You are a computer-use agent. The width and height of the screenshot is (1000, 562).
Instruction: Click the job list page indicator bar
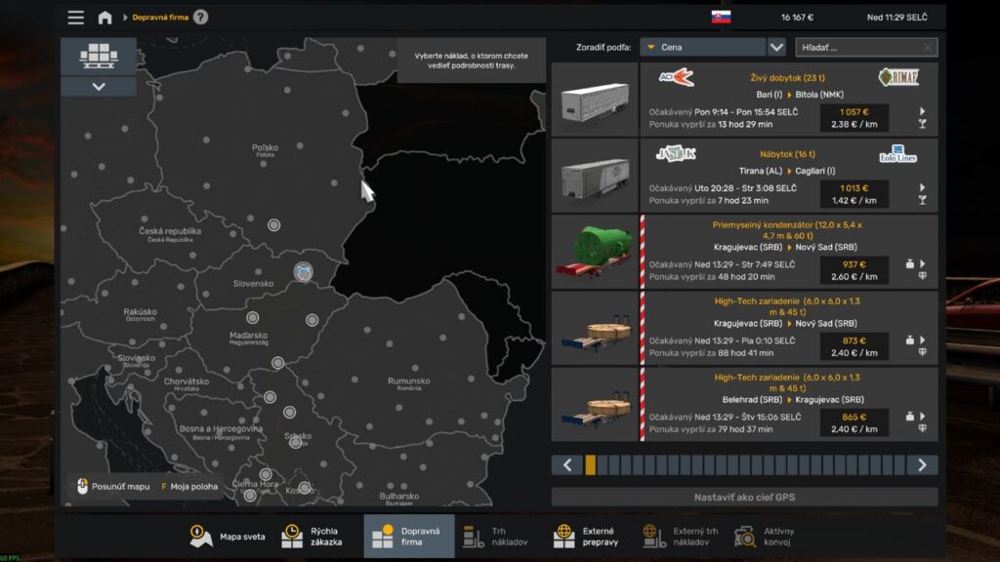[744, 465]
